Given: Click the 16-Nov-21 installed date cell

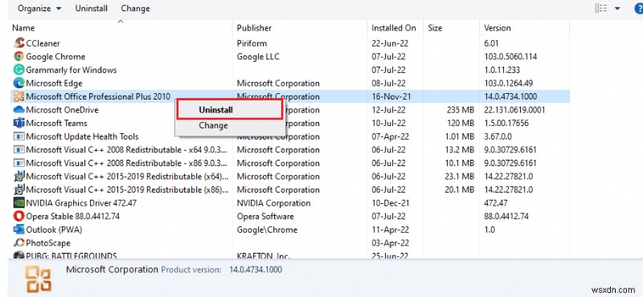Looking at the screenshot, I should pyautogui.click(x=391, y=96).
